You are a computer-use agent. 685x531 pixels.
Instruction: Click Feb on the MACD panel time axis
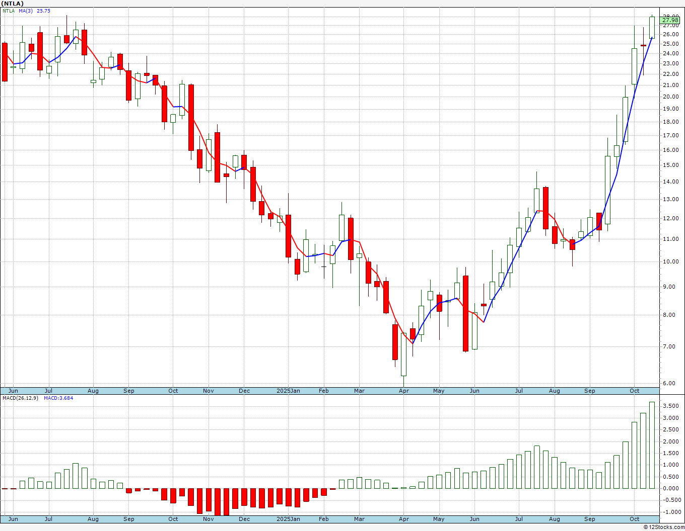tap(324, 519)
